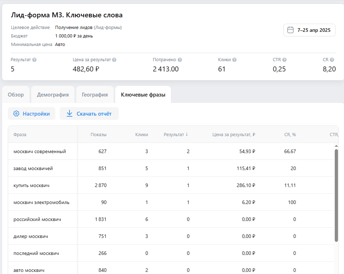Viewport: 344px width, 274px height.
Task: Click the 2 413.00 spent value
Action: 166,69
